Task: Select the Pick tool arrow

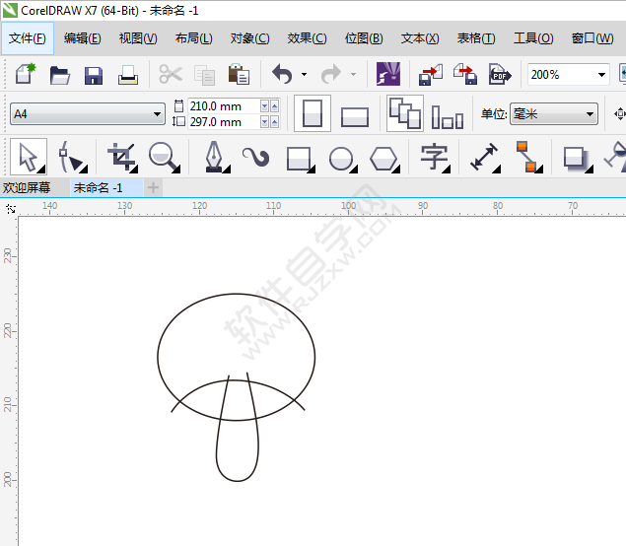Action: (x=27, y=157)
